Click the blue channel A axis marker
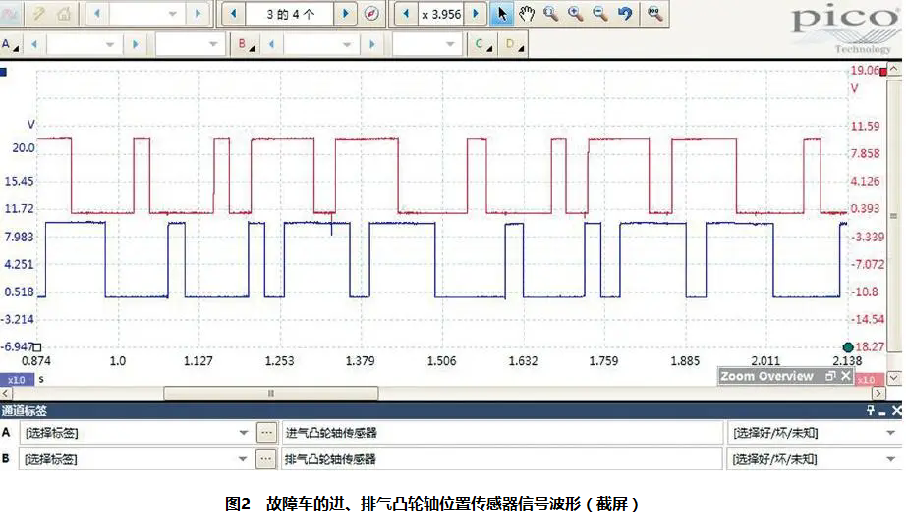The width and height of the screenshot is (906, 531). (x=3, y=73)
